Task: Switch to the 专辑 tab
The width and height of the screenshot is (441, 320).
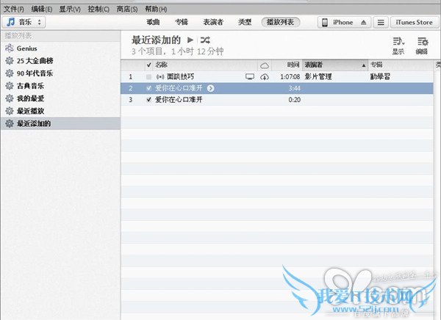Action: pos(182,22)
